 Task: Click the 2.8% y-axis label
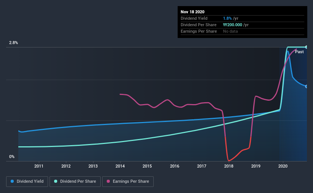click(13, 43)
